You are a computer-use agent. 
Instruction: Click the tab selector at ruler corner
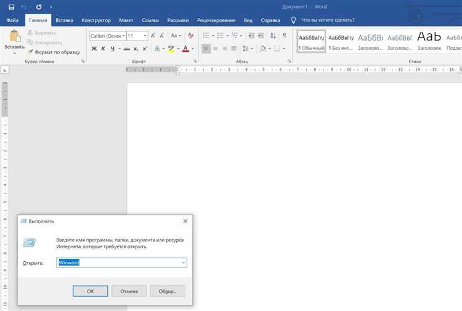pyautogui.click(x=5, y=70)
